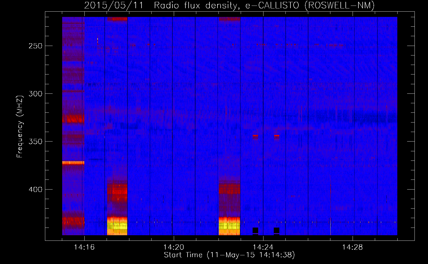The height and width of the screenshot is (264, 428).
Task: Click the yellow burst region near 14:22
Action: point(229,226)
